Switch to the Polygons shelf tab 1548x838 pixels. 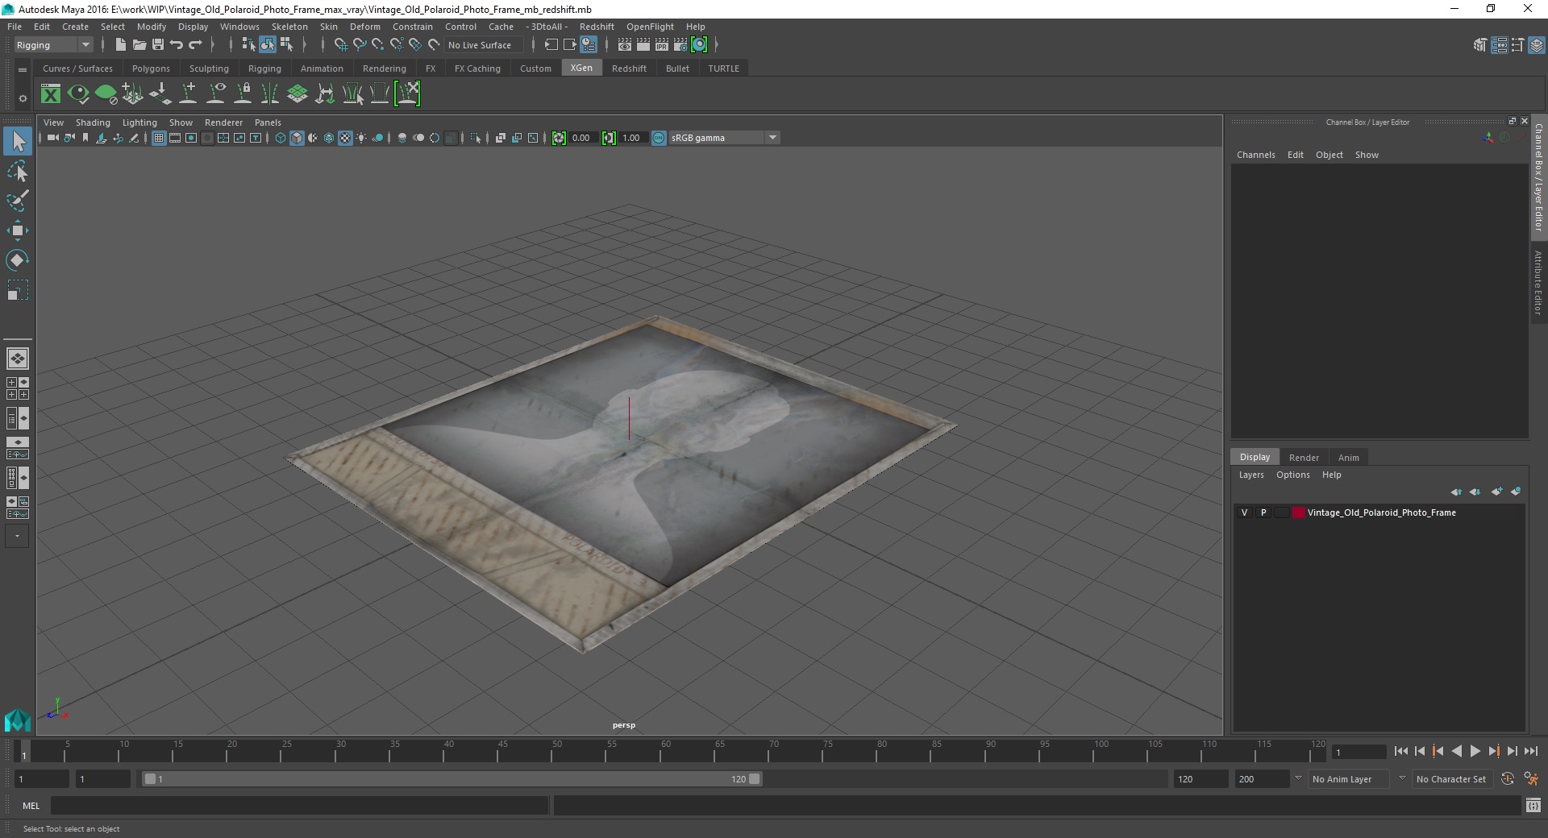(x=151, y=68)
